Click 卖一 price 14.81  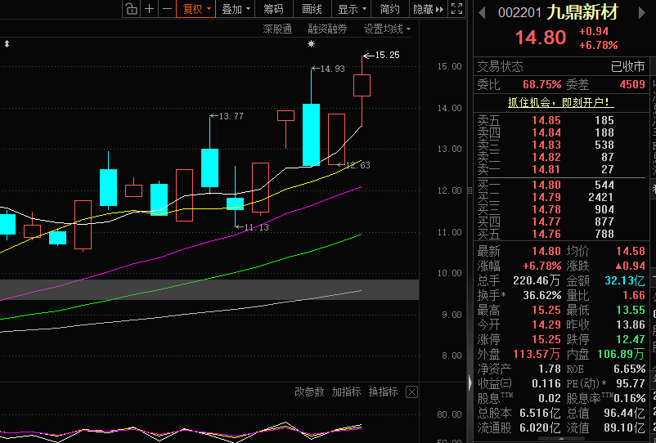coord(546,169)
